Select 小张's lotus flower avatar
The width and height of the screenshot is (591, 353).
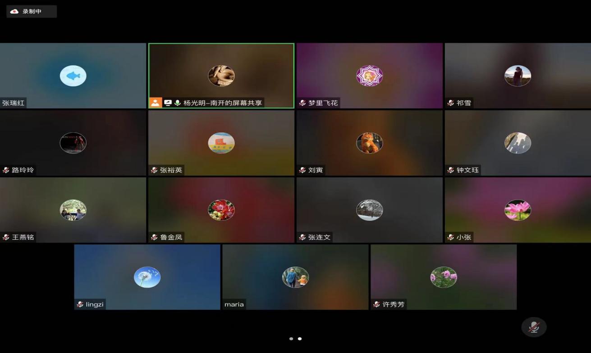pos(518,210)
